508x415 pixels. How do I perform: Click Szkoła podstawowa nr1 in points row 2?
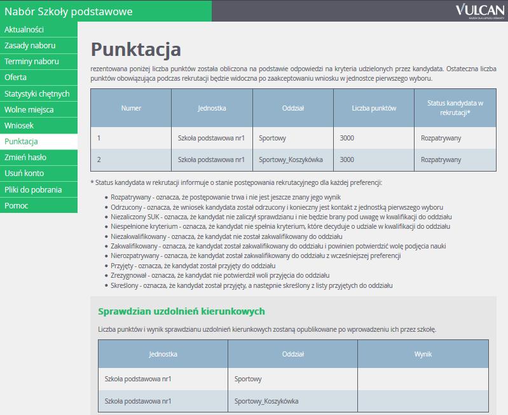pyautogui.click(x=211, y=160)
